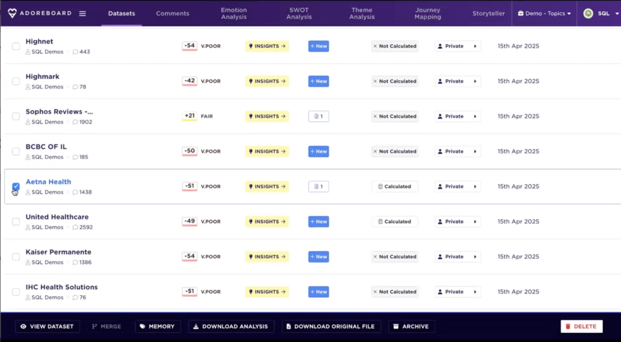
Task: Uncheck the Aetna Health checkbox
Action: pyautogui.click(x=16, y=186)
